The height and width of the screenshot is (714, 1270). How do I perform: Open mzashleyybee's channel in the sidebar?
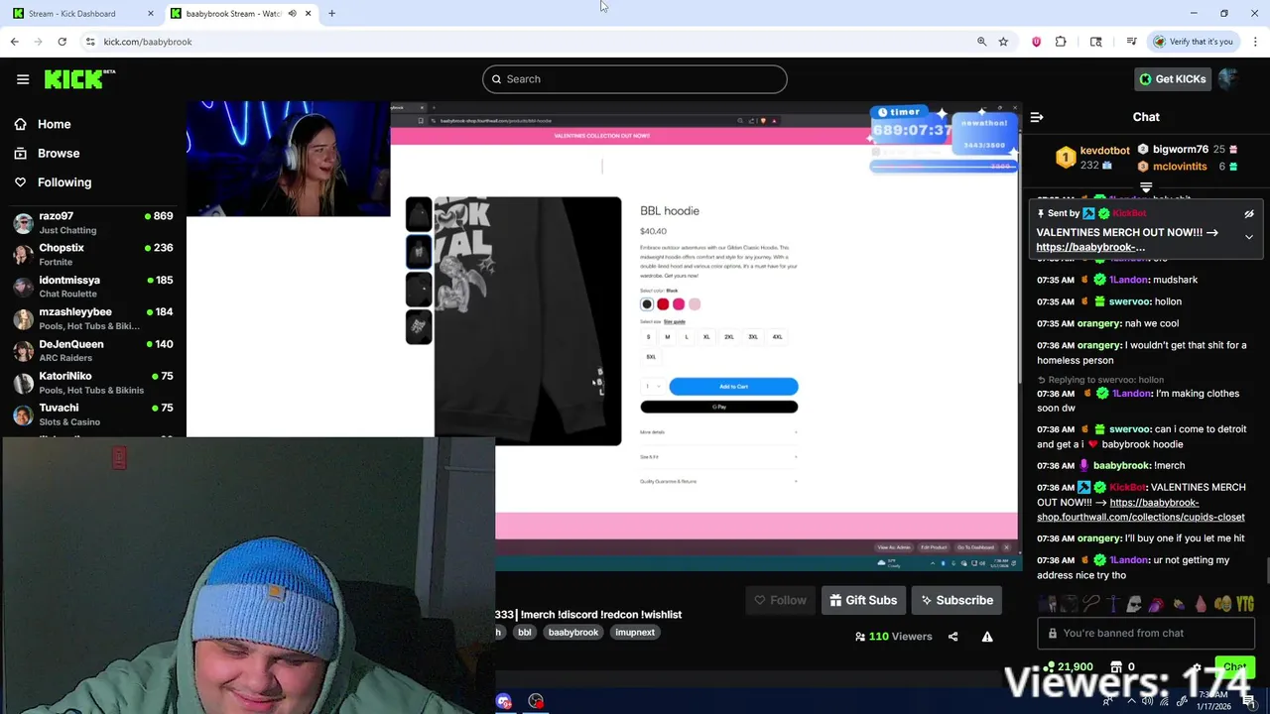pyautogui.click(x=93, y=318)
